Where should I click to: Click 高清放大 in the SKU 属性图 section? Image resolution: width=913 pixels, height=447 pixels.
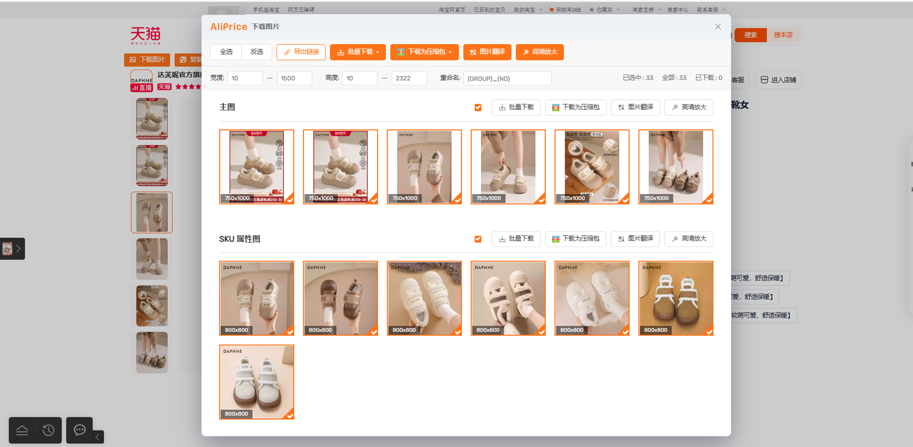click(689, 239)
